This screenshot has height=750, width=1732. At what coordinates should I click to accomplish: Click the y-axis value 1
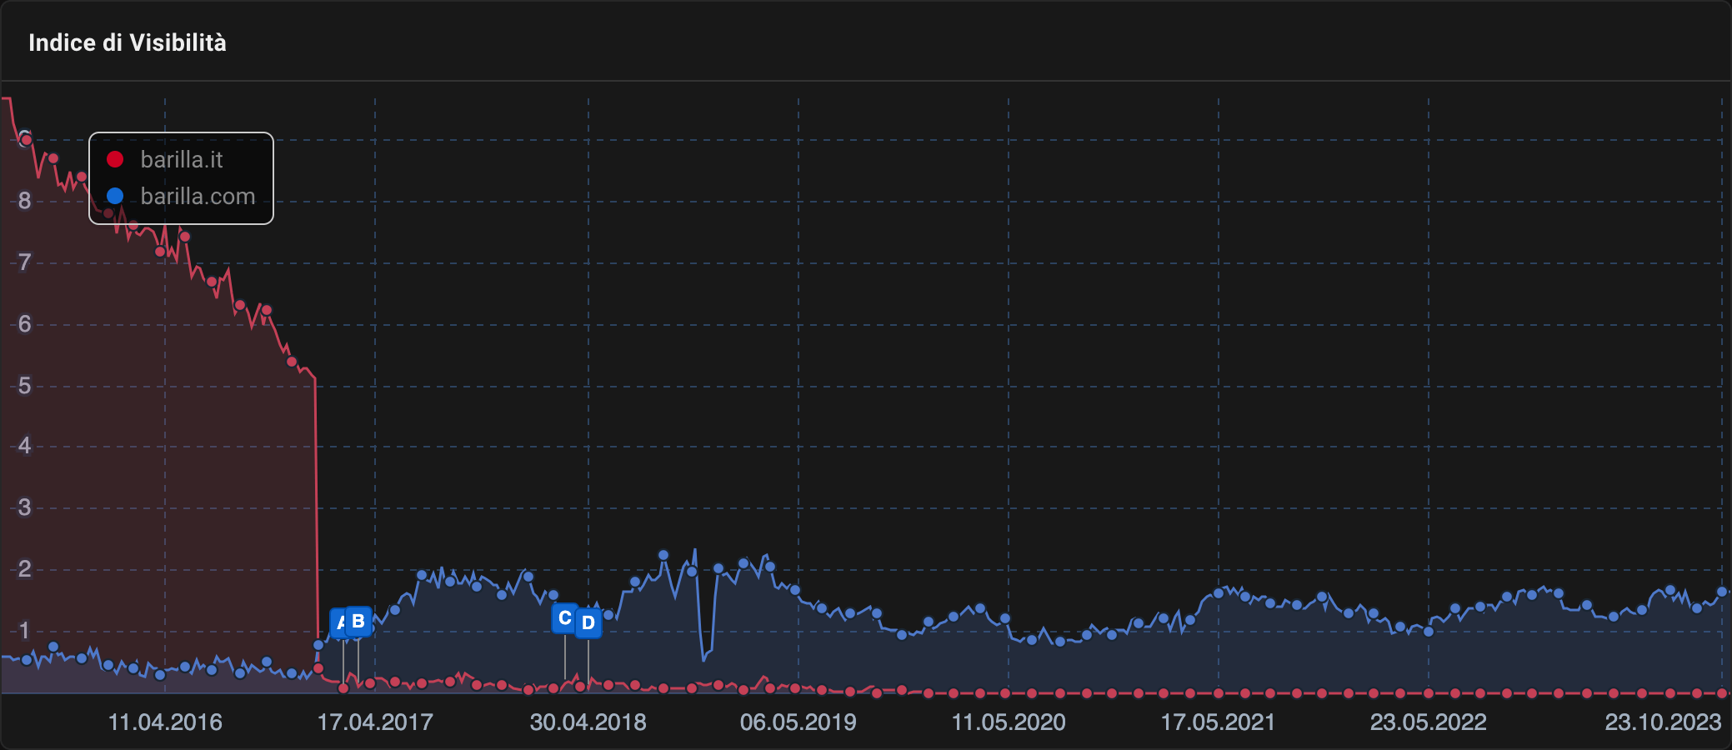coord(24,631)
